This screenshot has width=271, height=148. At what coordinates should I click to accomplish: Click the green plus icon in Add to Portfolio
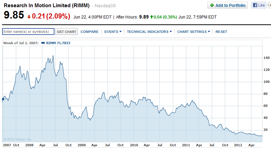point(212,5)
